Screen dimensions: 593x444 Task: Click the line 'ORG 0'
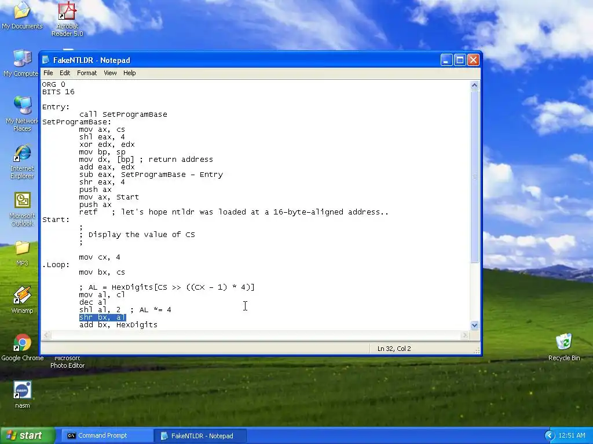coord(54,84)
